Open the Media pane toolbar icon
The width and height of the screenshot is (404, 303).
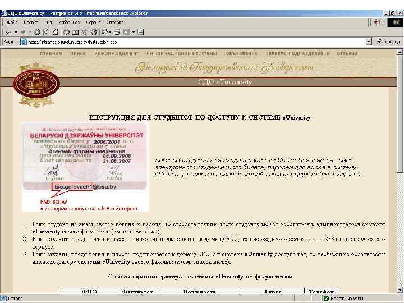(x=85, y=32)
